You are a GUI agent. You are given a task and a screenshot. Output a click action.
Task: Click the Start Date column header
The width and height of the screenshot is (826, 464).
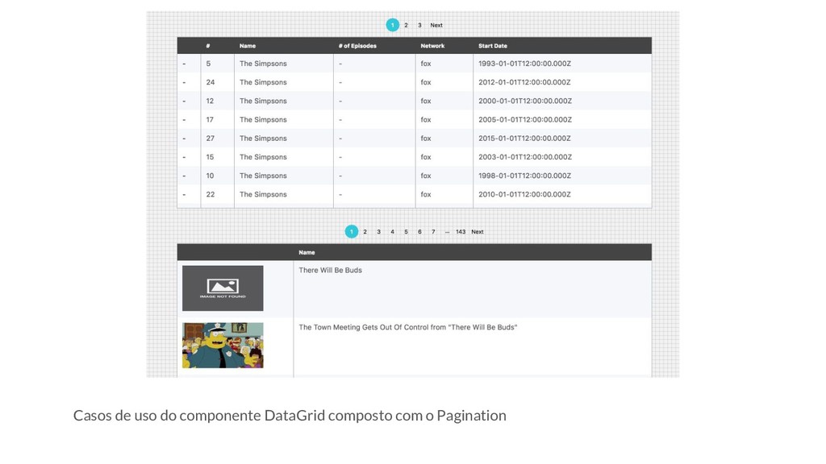pyautogui.click(x=493, y=46)
